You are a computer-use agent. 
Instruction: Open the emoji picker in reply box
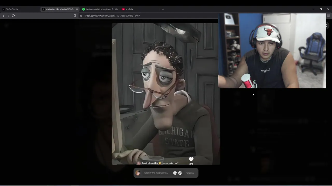(x=180, y=173)
